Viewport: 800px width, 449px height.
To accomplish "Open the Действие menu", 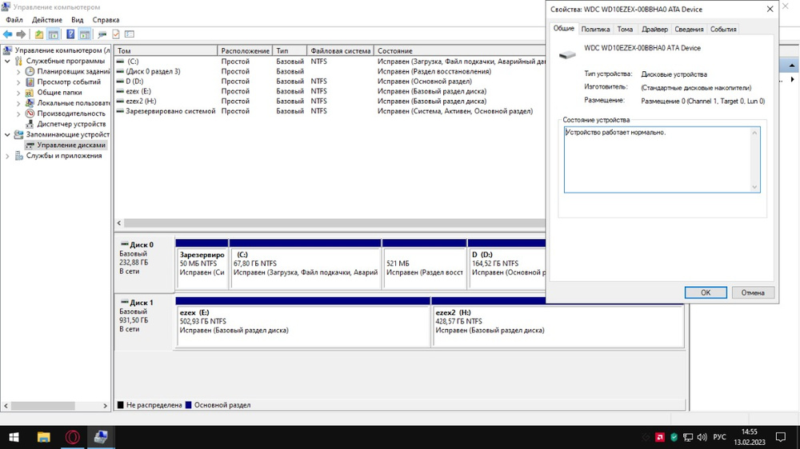I will pos(47,20).
